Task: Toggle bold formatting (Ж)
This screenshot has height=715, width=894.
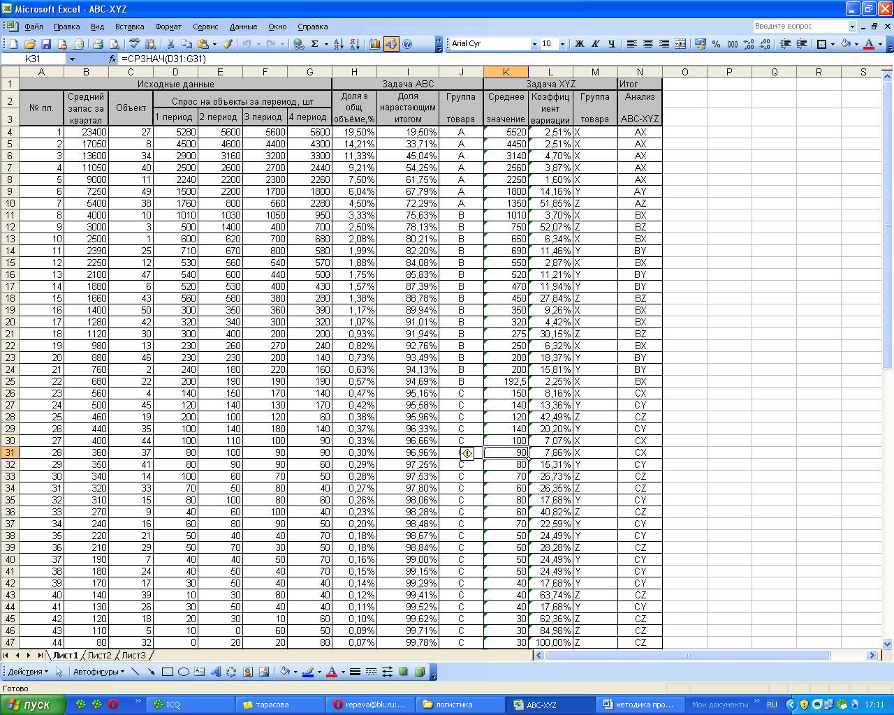Action: pos(579,44)
